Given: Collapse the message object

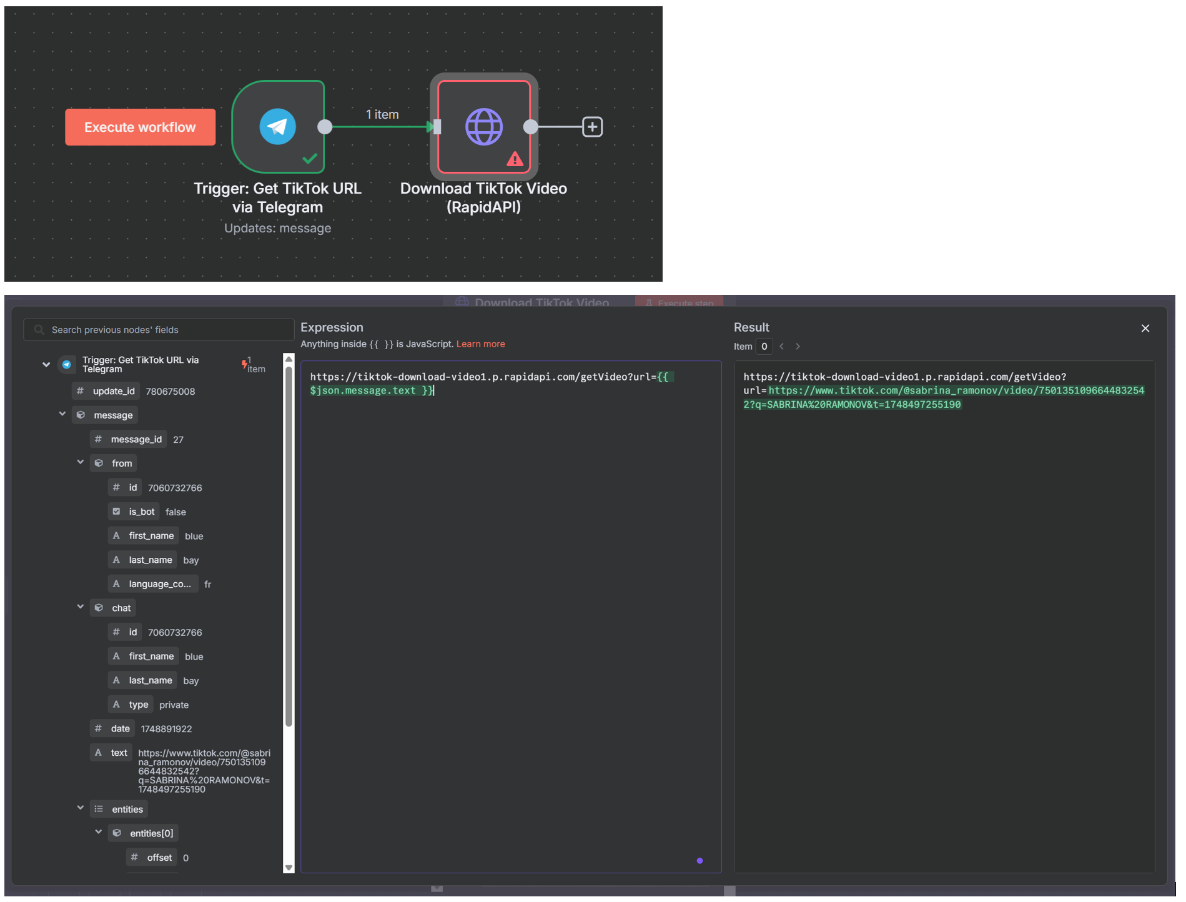Looking at the screenshot, I should click(x=62, y=414).
